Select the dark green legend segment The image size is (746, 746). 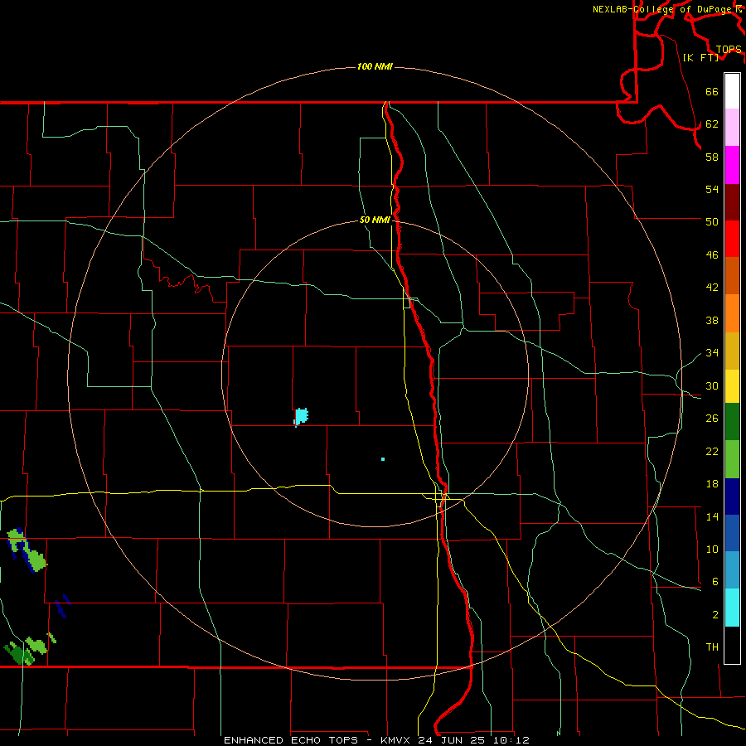[x=732, y=422]
